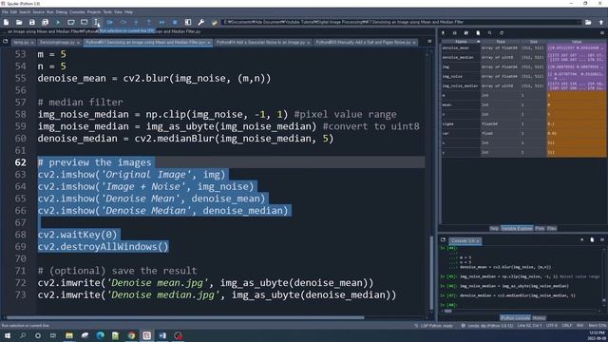Image resolution: width=608 pixels, height=342 pixels.
Task: Switch to the Help pane tab
Action: [x=494, y=228]
